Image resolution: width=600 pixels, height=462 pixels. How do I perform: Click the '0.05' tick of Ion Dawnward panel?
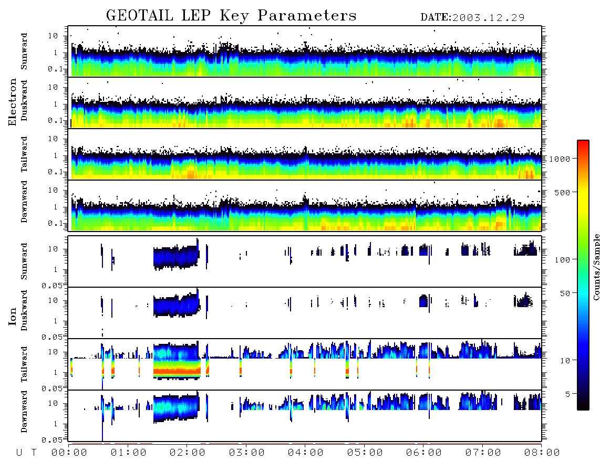[x=51, y=440]
